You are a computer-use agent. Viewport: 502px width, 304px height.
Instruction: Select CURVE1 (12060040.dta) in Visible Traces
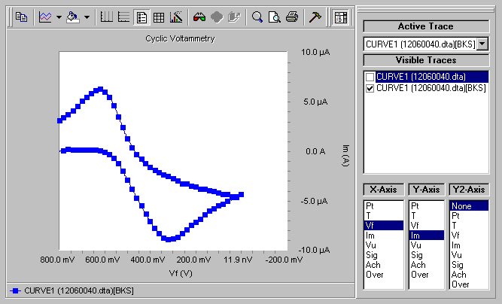point(421,77)
